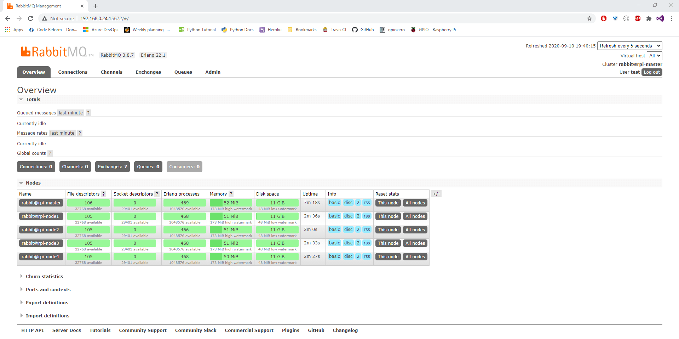Image resolution: width=679 pixels, height=339 pixels.
Task: Open the AdBlock Plus extension icon
Action: coord(638,18)
